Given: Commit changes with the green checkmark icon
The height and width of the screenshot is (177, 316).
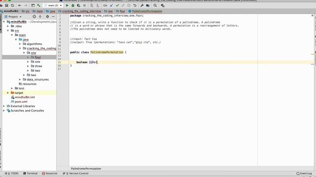Looking at the screenshot, I should click(118, 5).
